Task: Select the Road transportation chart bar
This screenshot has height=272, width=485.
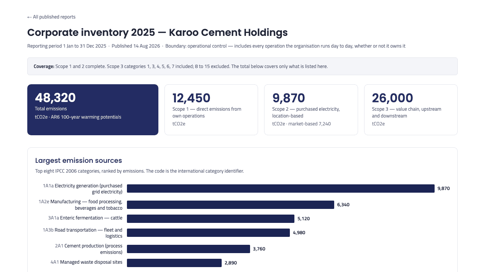Action: pyautogui.click(x=208, y=233)
